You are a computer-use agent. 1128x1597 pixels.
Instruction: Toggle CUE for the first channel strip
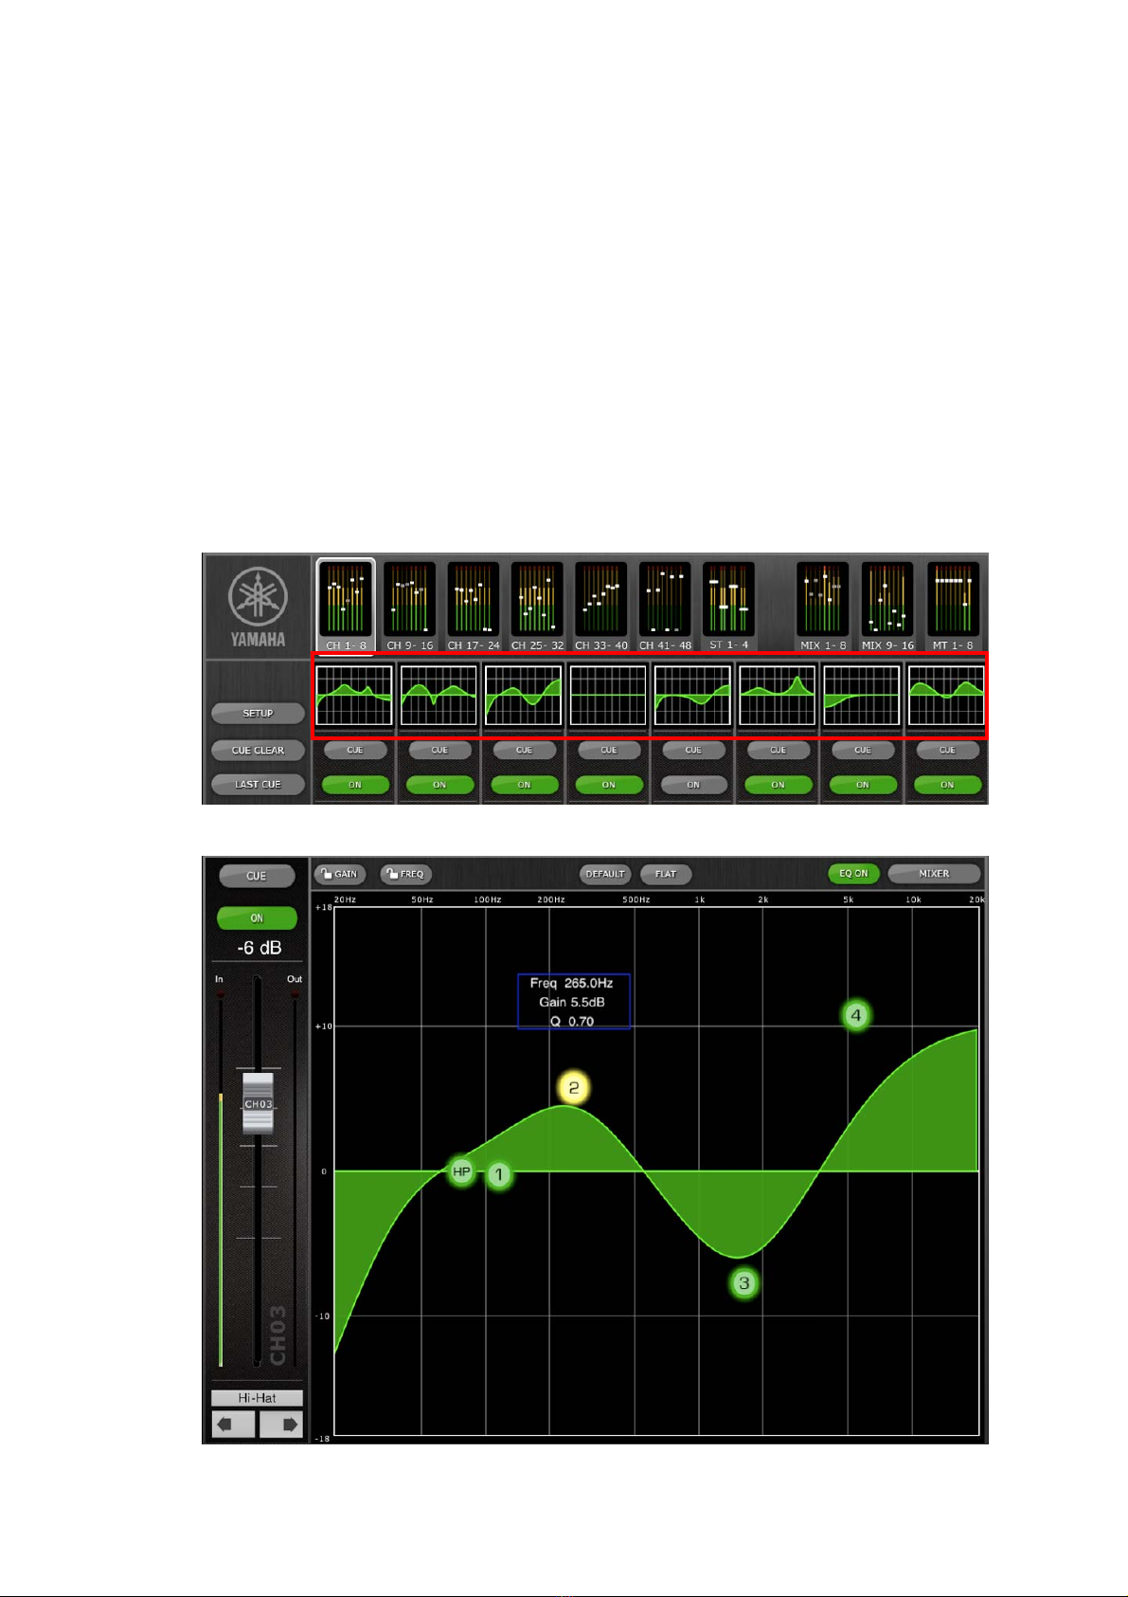355,750
